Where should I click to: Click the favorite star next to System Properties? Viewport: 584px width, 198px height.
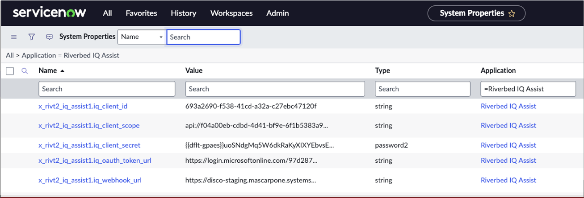(x=512, y=14)
